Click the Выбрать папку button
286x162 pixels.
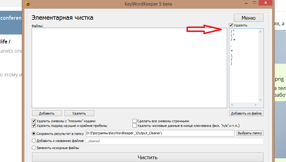pos(250,133)
